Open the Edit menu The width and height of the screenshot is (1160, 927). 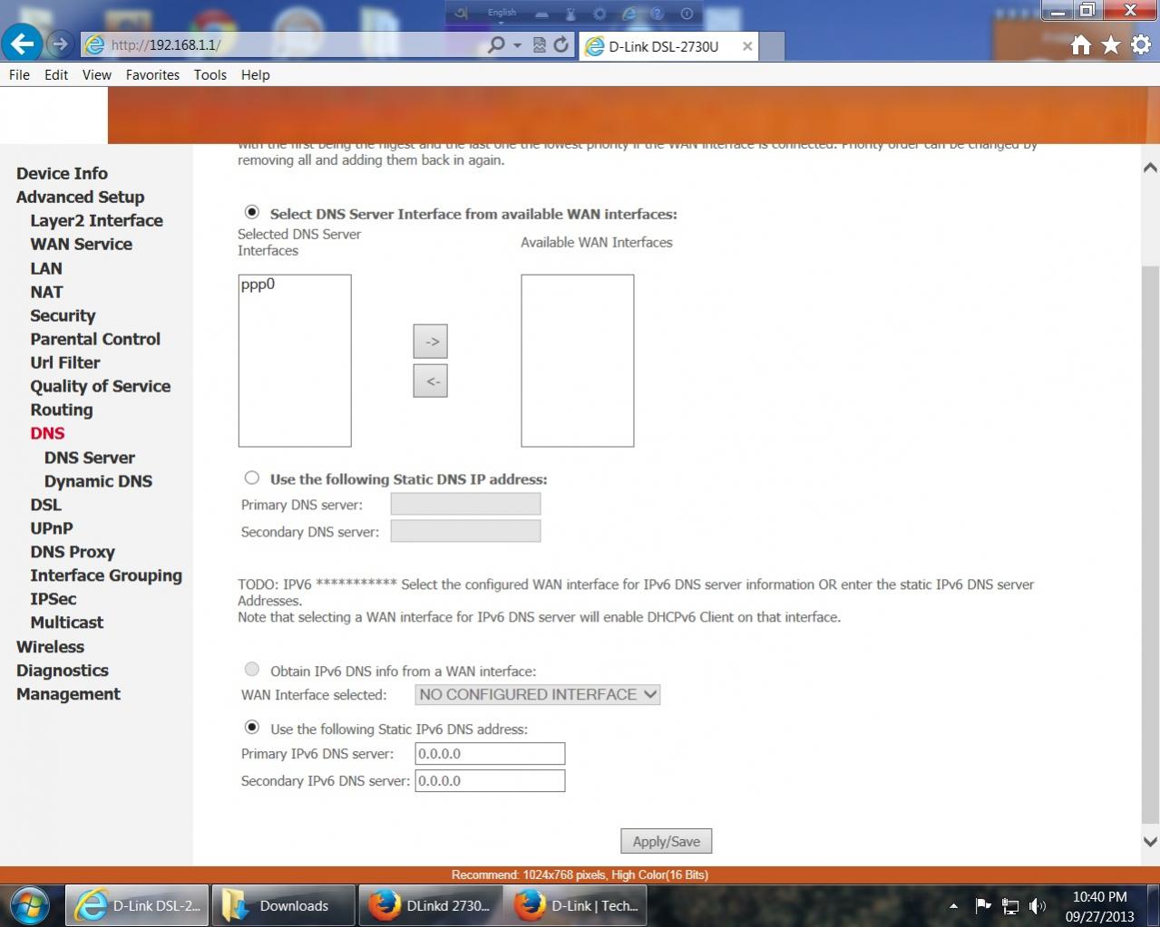56,75
